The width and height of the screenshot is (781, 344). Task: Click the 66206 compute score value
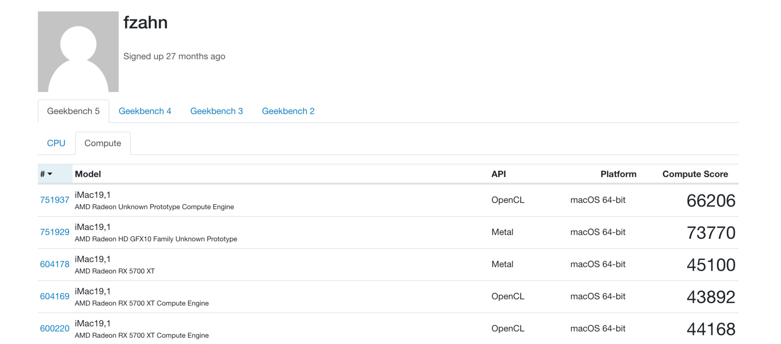point(711,201)
